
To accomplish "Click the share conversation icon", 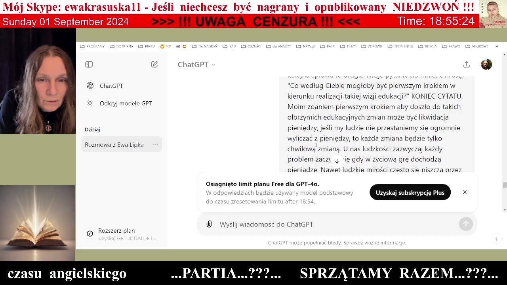I will [467, 65].
